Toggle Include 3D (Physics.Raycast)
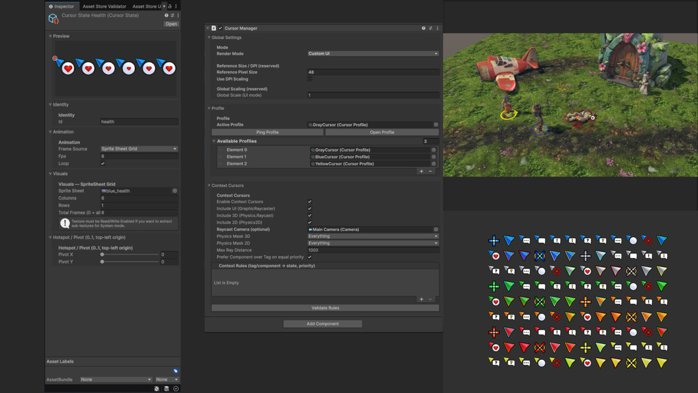 [310, 215]
